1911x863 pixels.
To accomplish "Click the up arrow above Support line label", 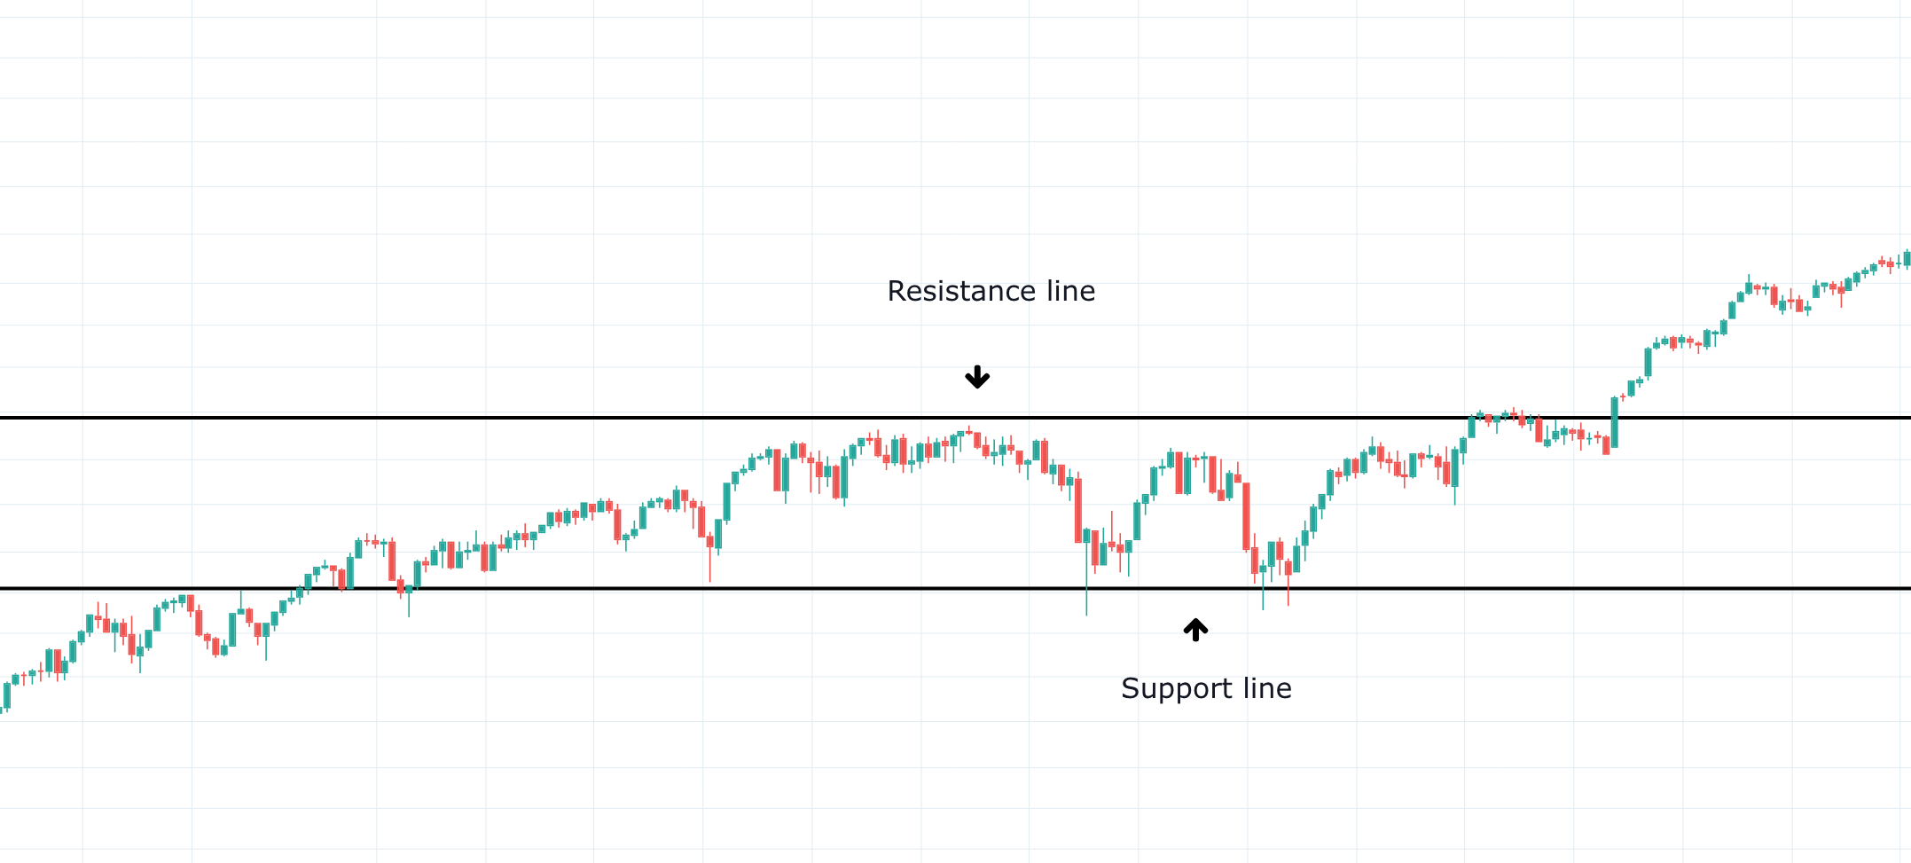I will 1195,630.
